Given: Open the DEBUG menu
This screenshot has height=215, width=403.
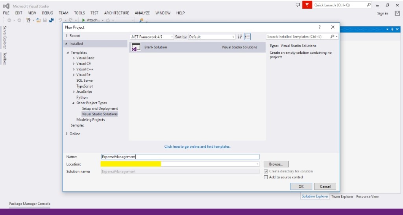Looking at the screenshot, I should tap(47, 13).
